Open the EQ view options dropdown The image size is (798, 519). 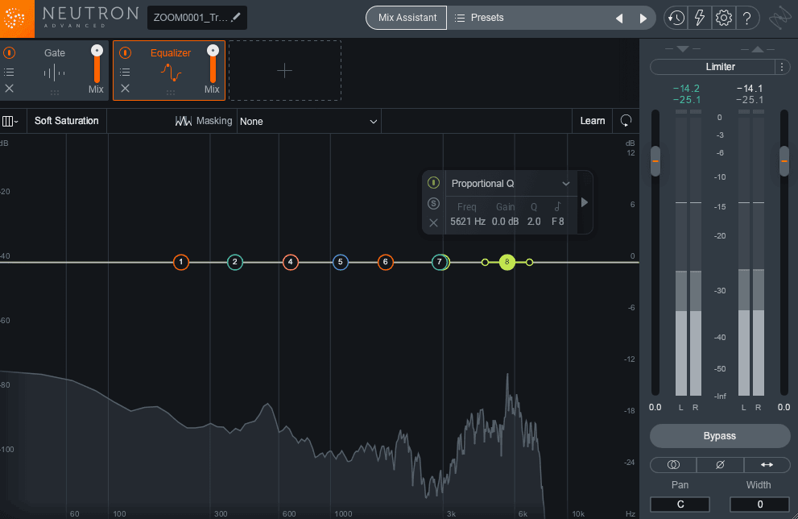coord(10,121)
